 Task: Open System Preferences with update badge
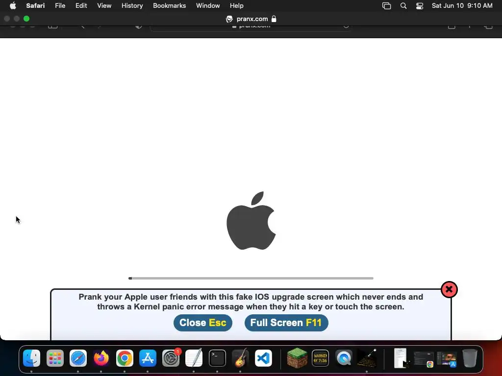click(171, 358)
